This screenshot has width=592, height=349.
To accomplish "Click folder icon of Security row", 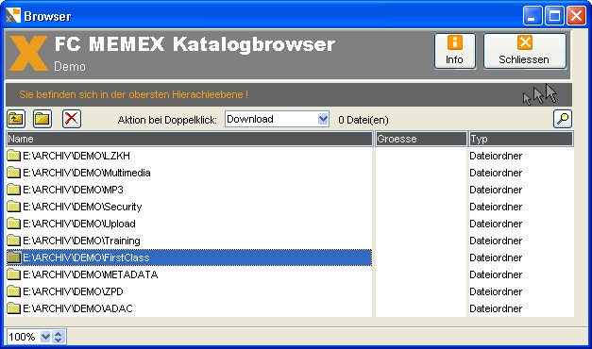I will tap(13, 207).
